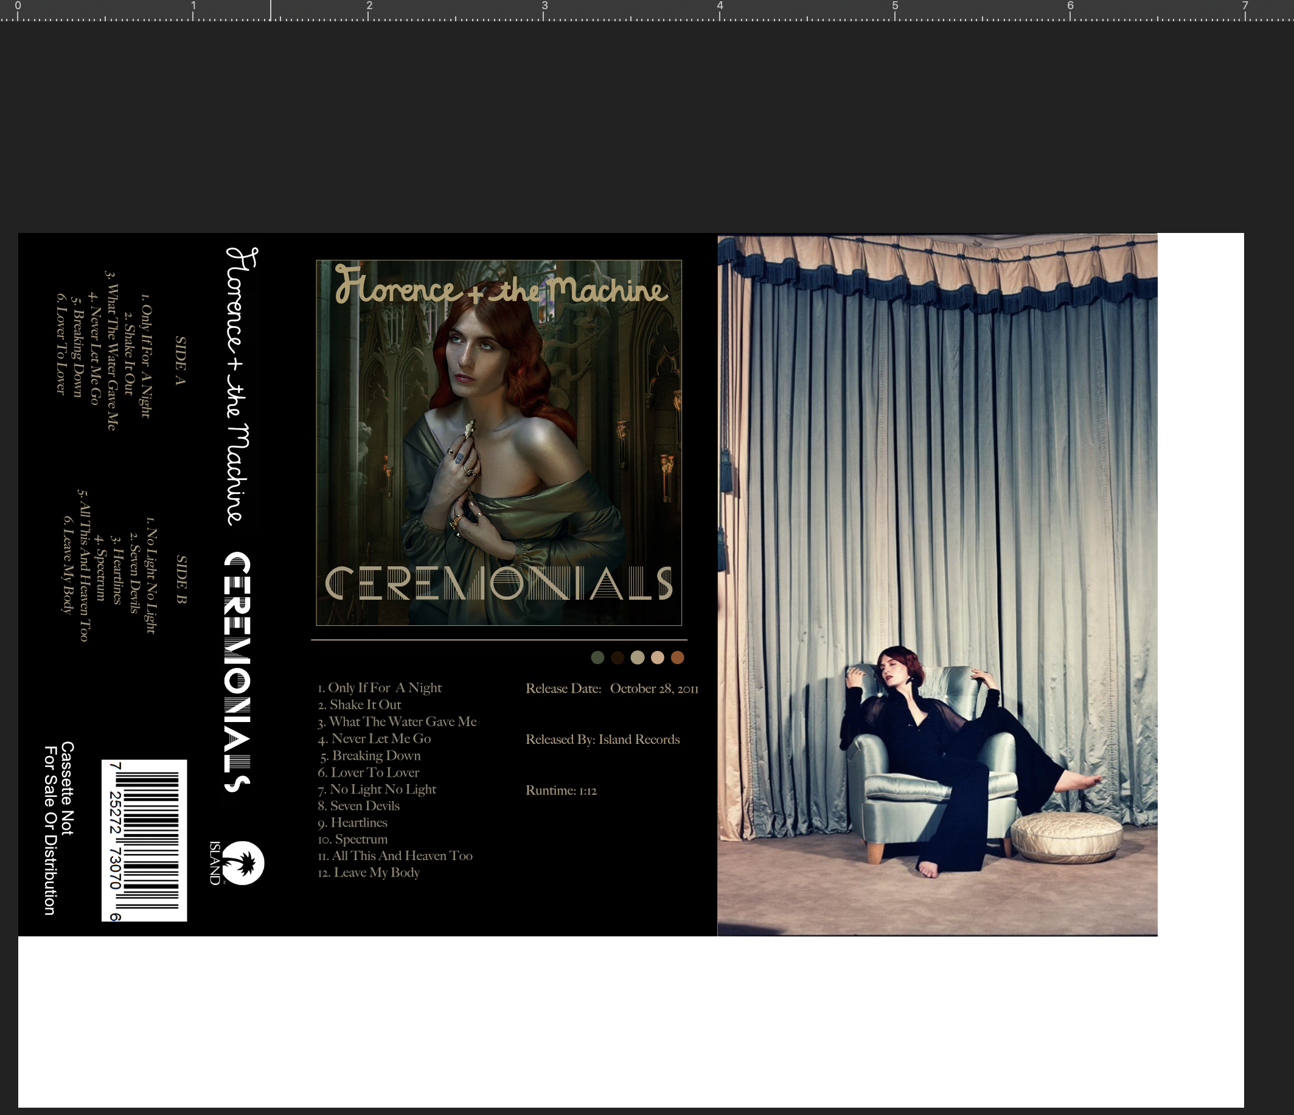Select the white vertical 'CEREMONIALS' spine title
Screen dimensions: 1294x1115
click(237, 672)
